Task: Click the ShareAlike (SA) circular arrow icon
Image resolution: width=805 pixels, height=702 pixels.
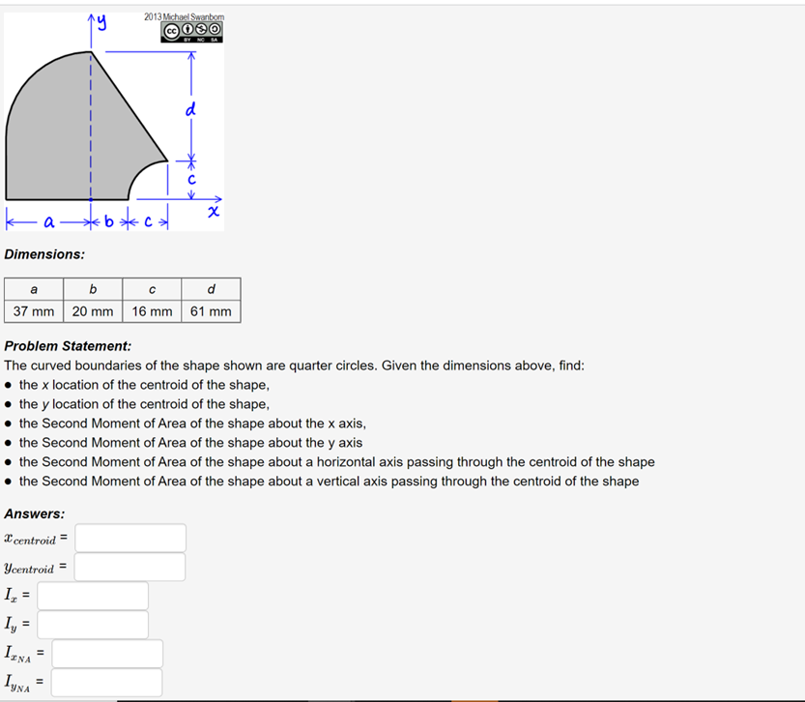Action: [214, 29]
